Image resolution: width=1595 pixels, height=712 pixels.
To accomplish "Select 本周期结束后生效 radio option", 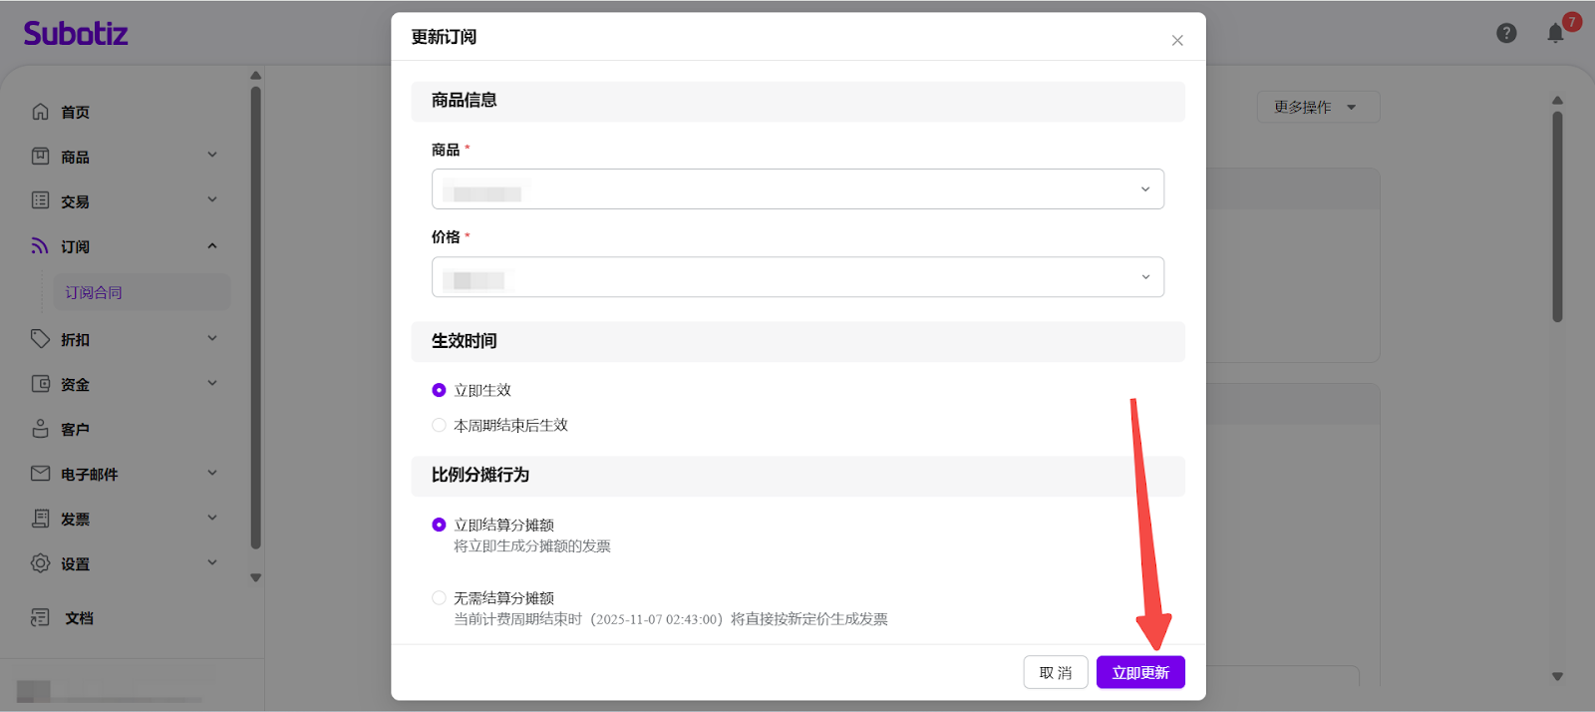I will [x=439, y=425].
